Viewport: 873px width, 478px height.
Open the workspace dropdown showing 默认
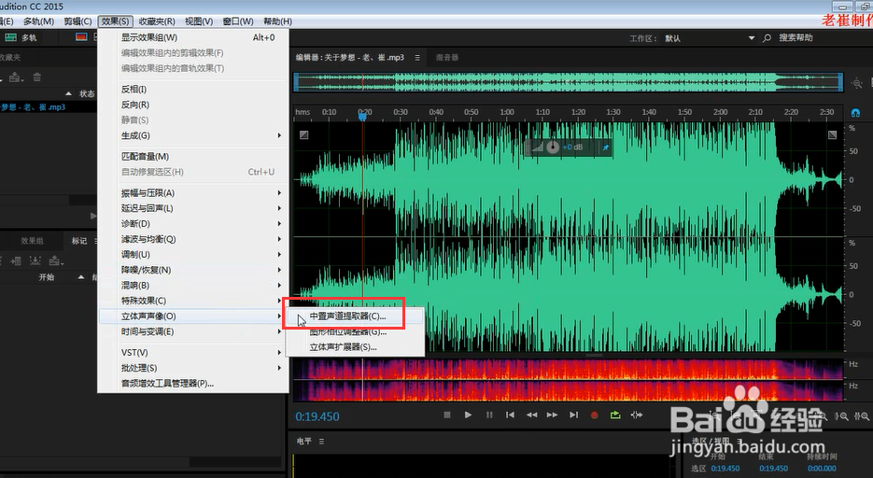coord(710,38)
